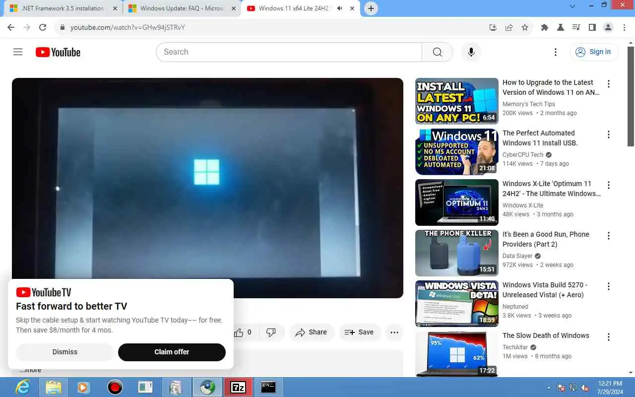
Task: Click the Sign in button
Action: pyautogui.click(x=593, y=52)
